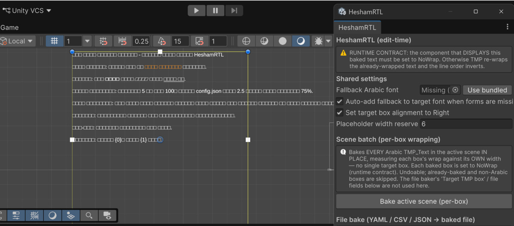
Task: Click the grid size field showing 1
Action: (x=73, y=41)
